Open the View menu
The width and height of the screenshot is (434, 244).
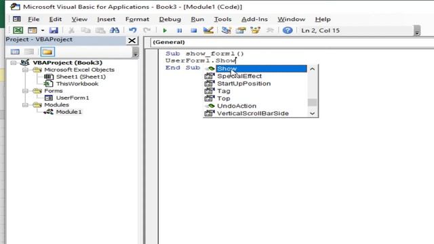[x=79, y=19]
